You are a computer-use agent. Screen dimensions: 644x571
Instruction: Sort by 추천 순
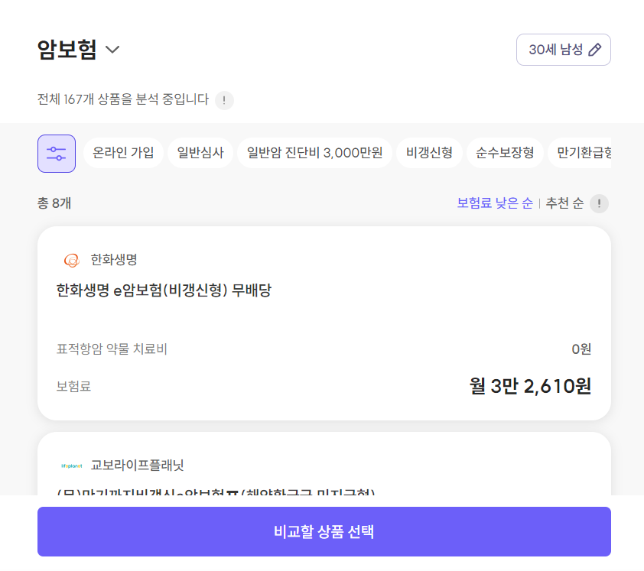564,203
